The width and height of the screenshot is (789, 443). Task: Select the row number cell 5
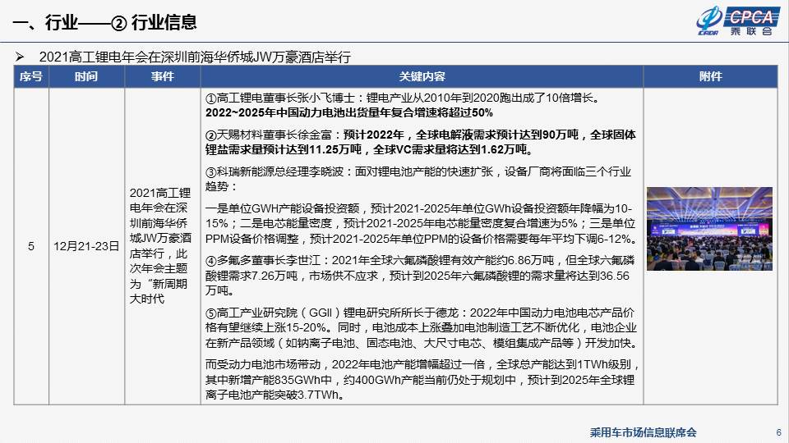point(31,246)
